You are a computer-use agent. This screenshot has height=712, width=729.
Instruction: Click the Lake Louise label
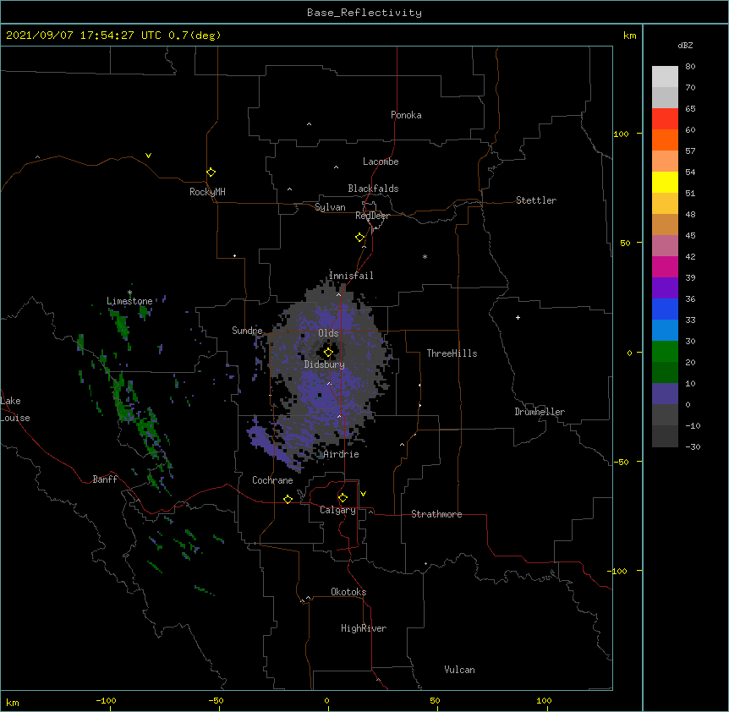click(x=15, y=409)
